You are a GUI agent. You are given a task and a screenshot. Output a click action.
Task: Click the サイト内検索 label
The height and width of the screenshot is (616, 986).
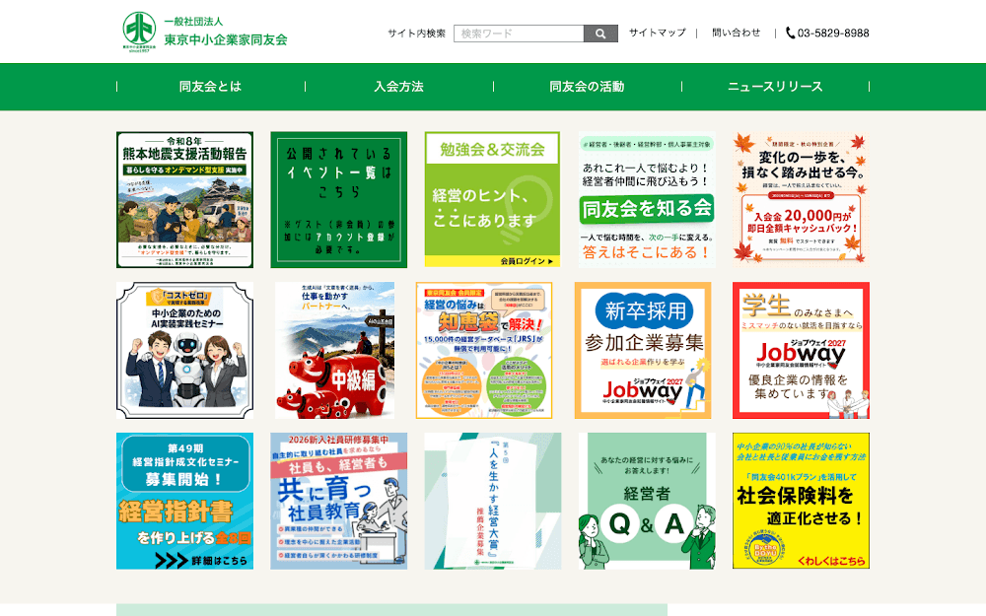[x=416, y=34]
